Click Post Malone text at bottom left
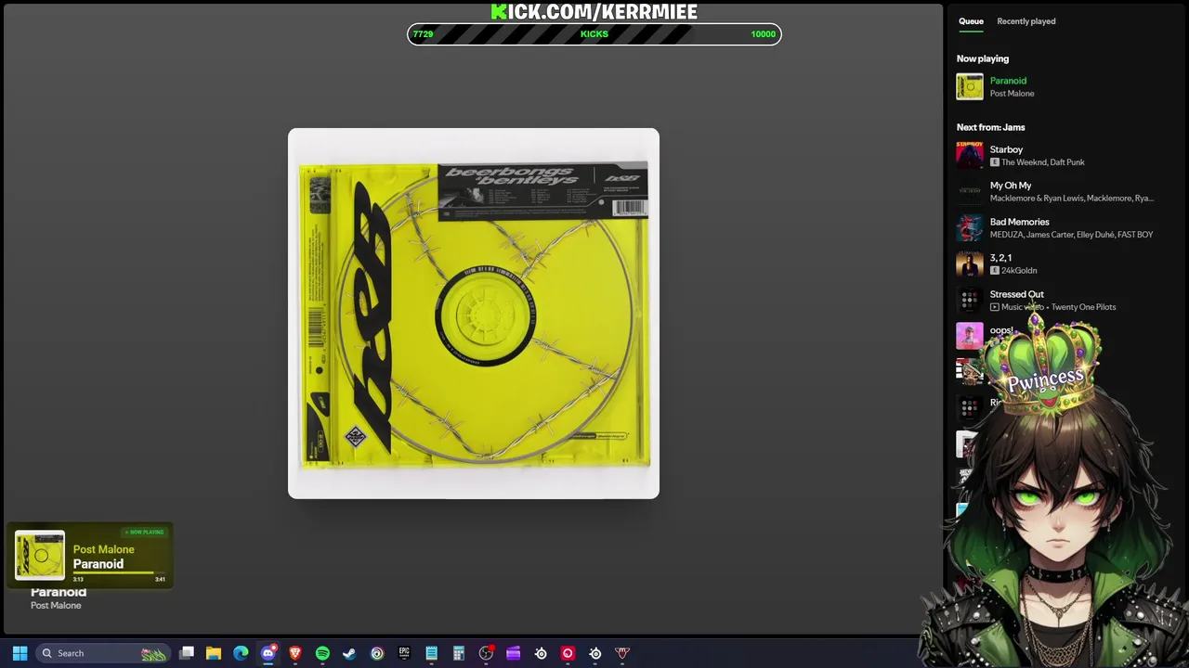1189x668 pixels. point(56,606)
